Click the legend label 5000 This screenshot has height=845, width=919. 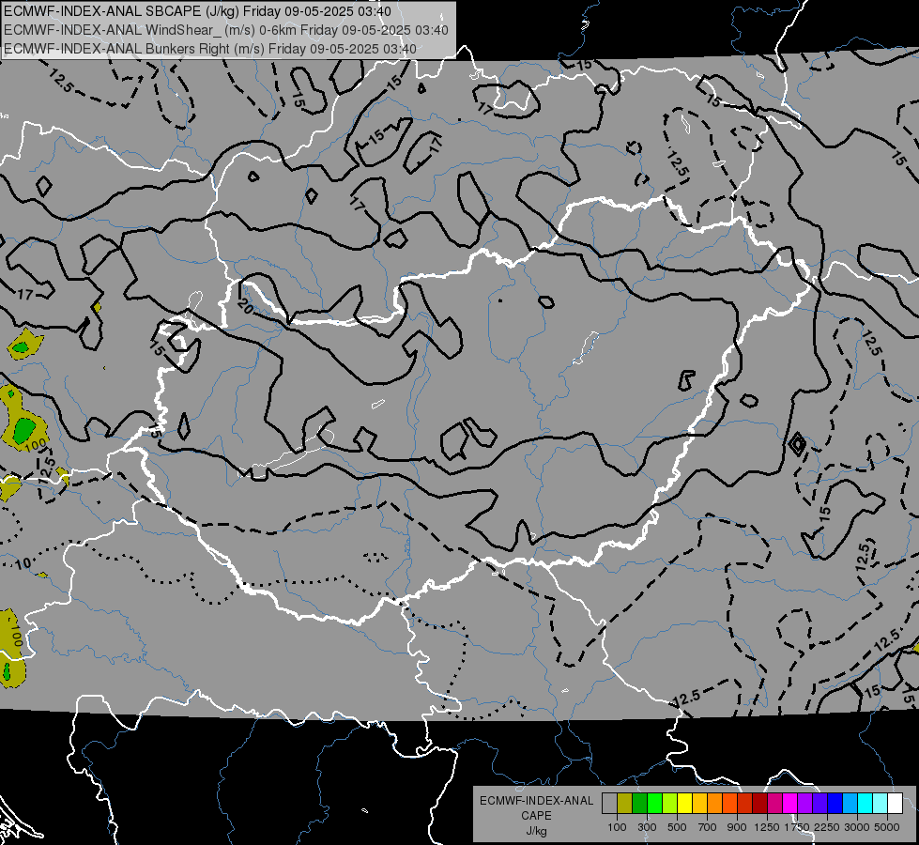(x=887, y=827)
